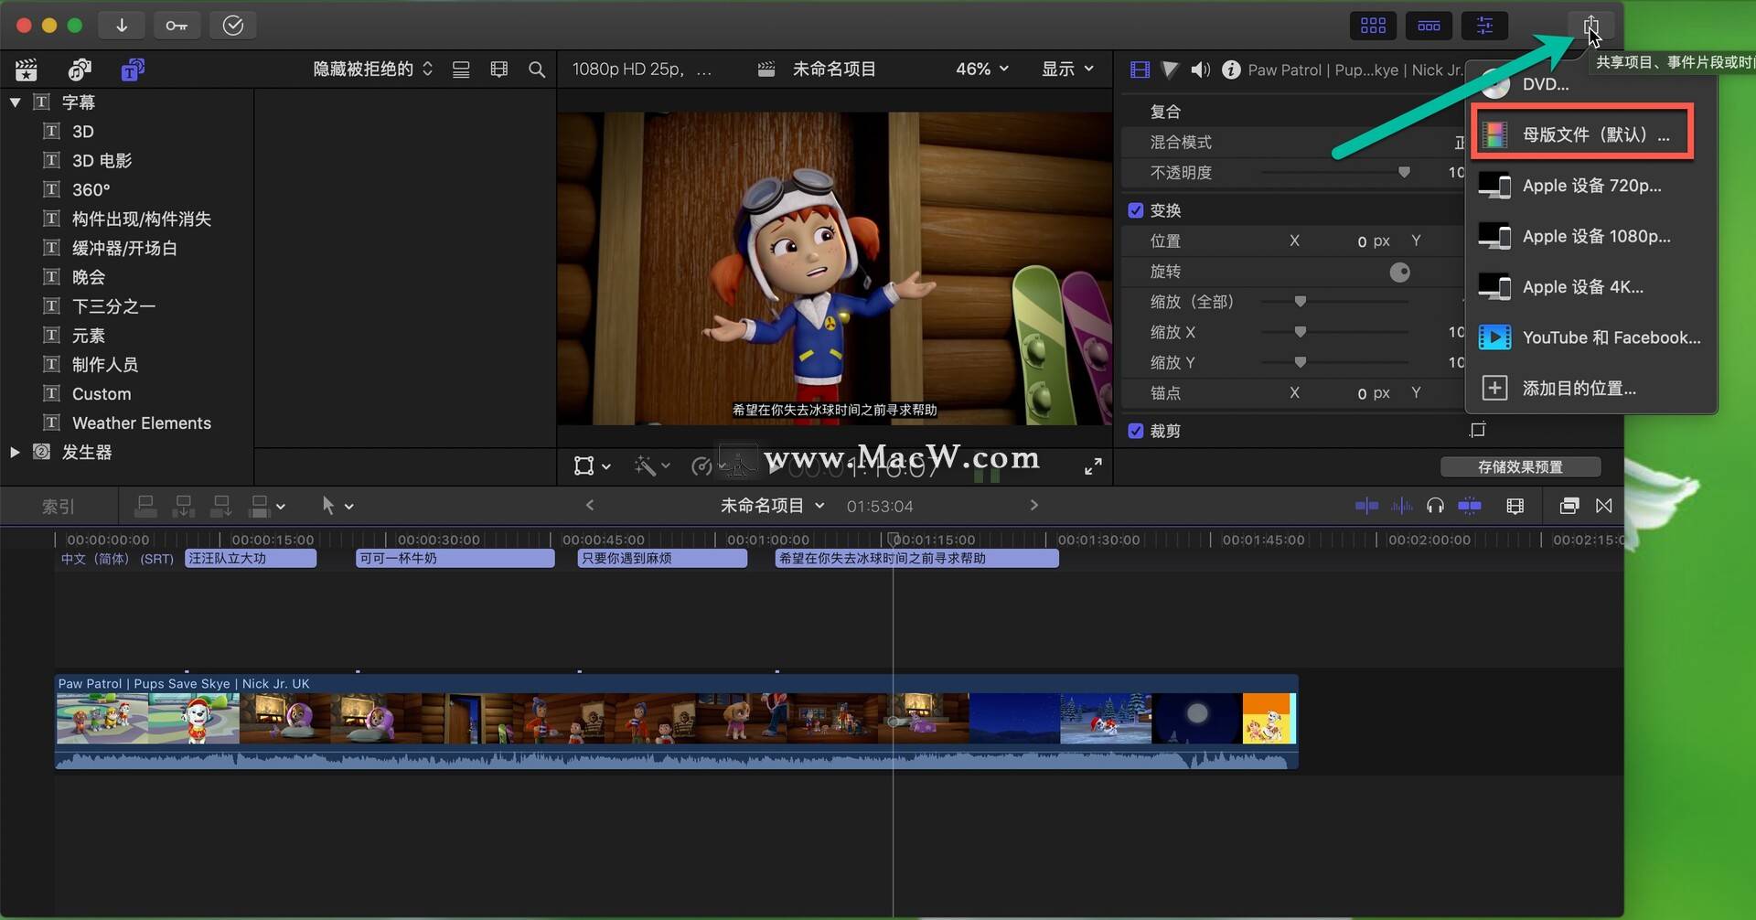1756x920 pixels.
Task: Choose 母版文件（默认） share option
Action: [1582, 134]
